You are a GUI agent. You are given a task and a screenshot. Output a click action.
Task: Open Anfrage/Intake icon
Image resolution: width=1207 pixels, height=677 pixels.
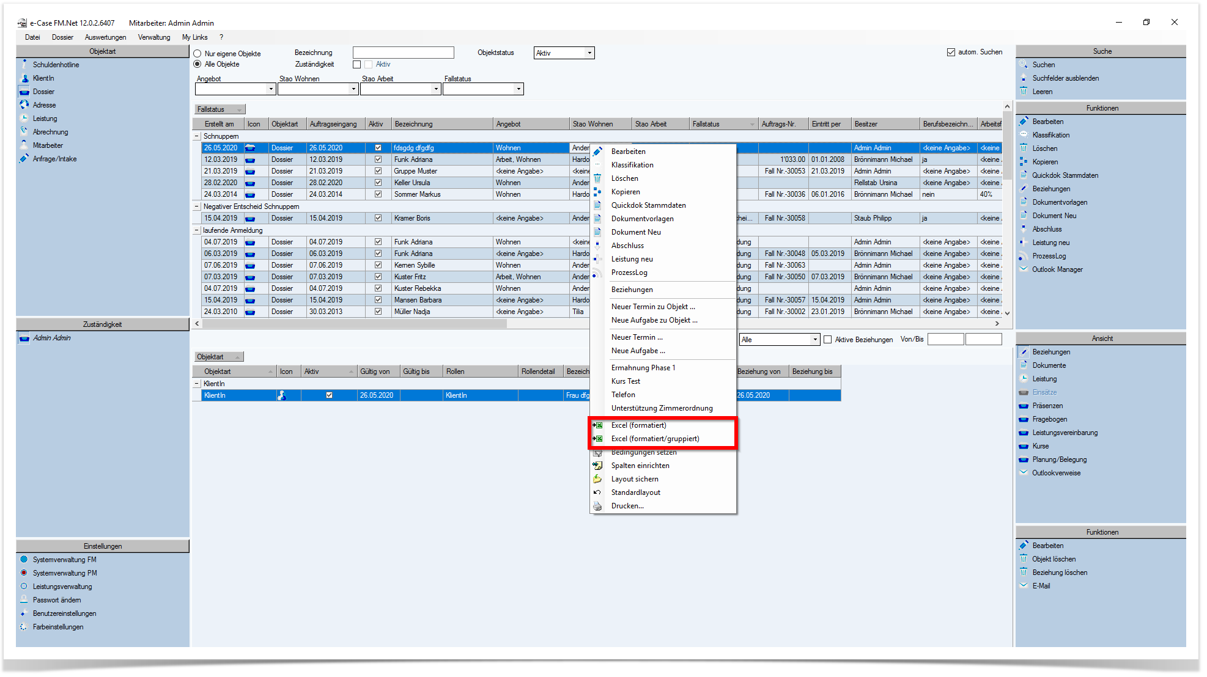(x=24, y=158)
